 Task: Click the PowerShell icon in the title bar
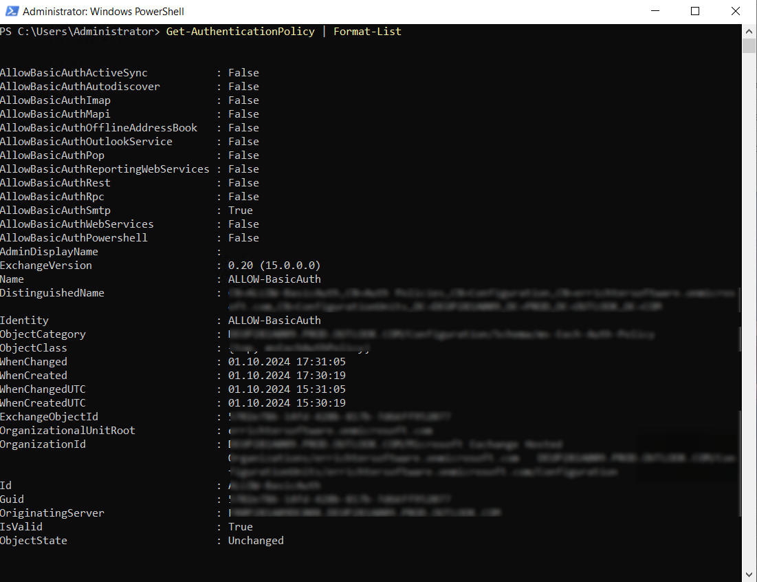click(12, 11)
